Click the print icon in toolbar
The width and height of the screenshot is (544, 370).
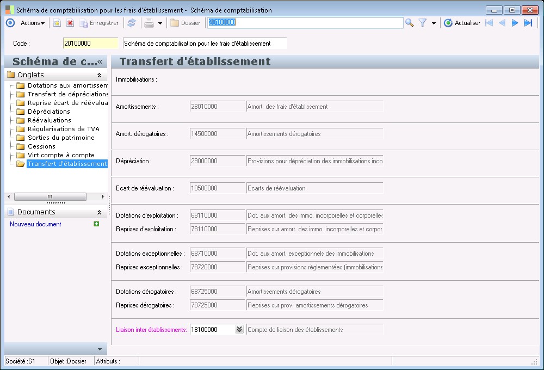click(149, 23)
